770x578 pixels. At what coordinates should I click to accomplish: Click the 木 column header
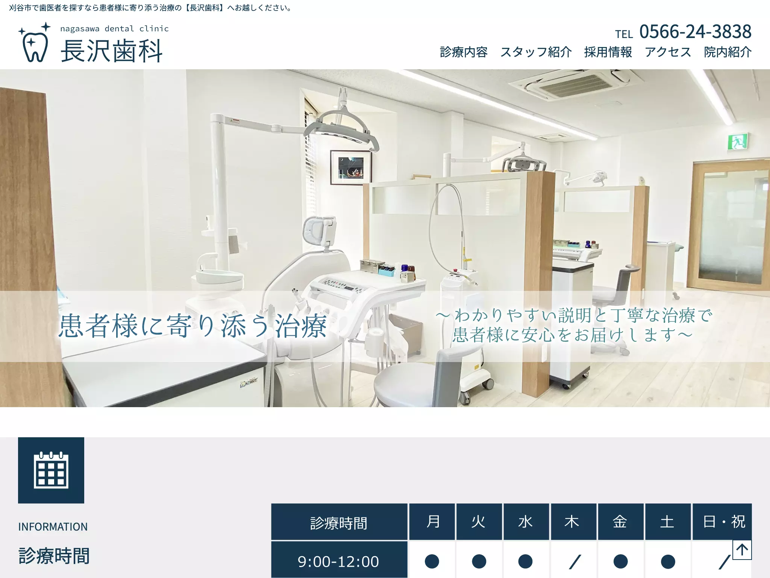[x=573, y=522]
